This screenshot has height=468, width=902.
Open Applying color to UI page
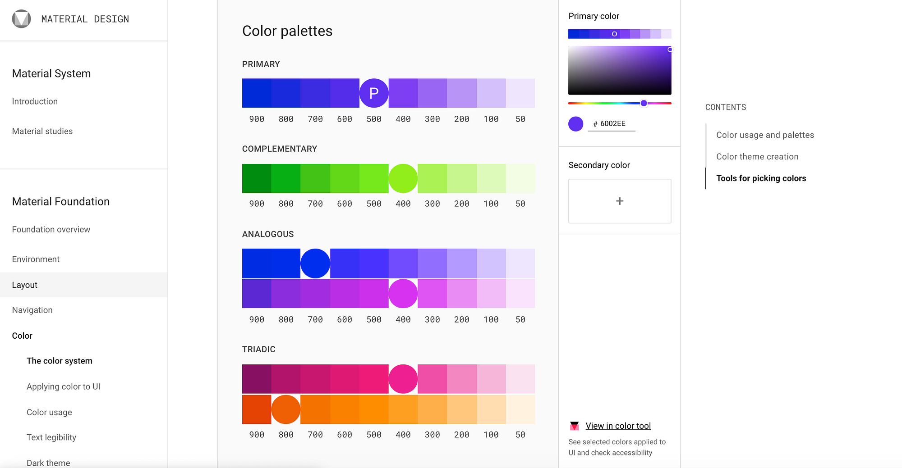tap(63, 387)
